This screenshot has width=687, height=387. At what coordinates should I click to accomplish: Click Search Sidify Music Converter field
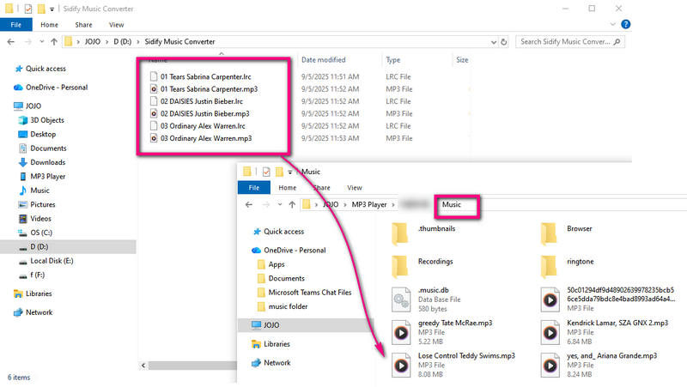(570, 41)
